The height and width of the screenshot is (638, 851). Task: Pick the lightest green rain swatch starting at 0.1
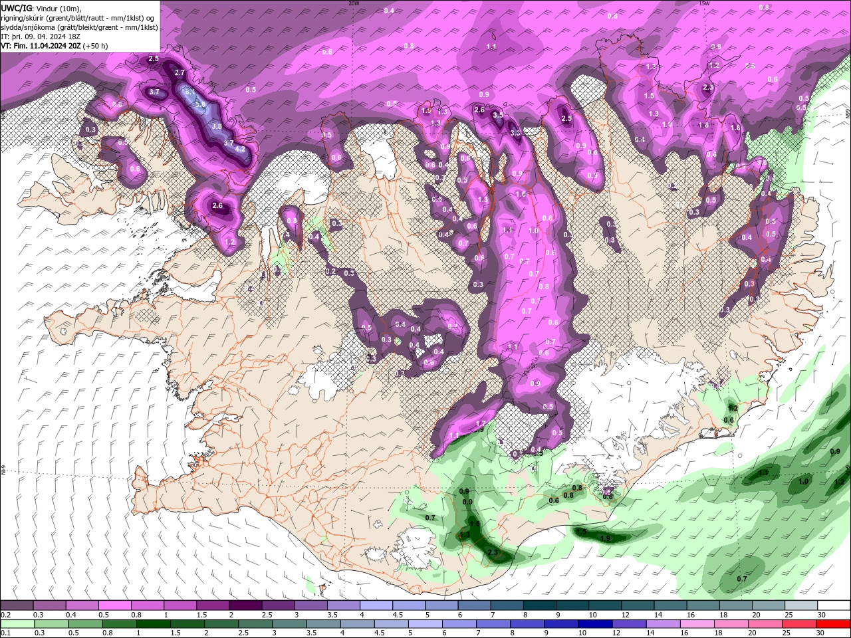17,623
